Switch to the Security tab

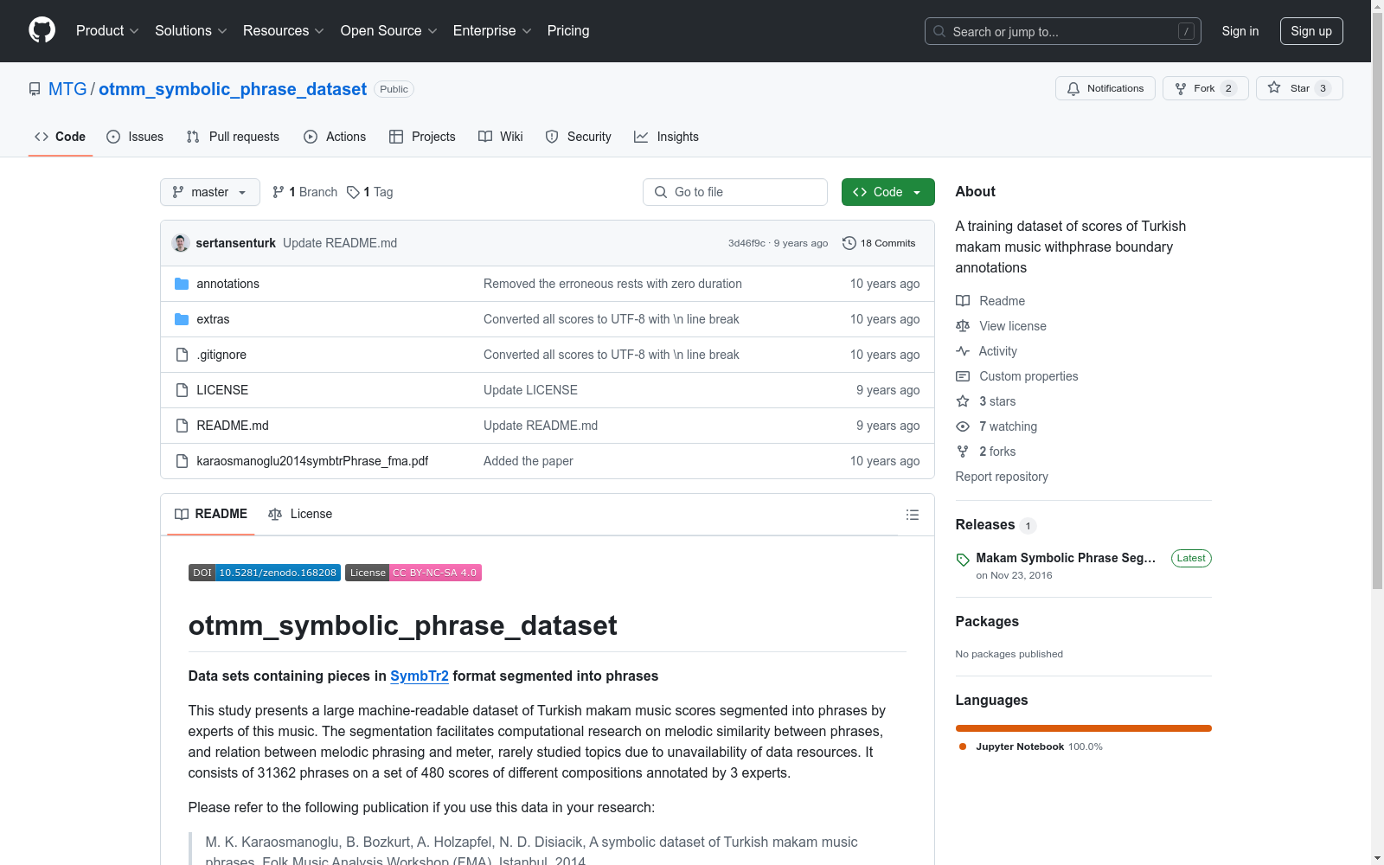pyautogui.click(x=579, y=137)
